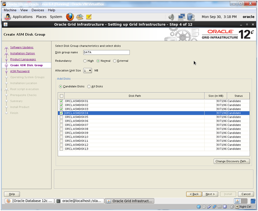
Task: Open the Devices menu in VirtualBox
Action: [37, 10]
